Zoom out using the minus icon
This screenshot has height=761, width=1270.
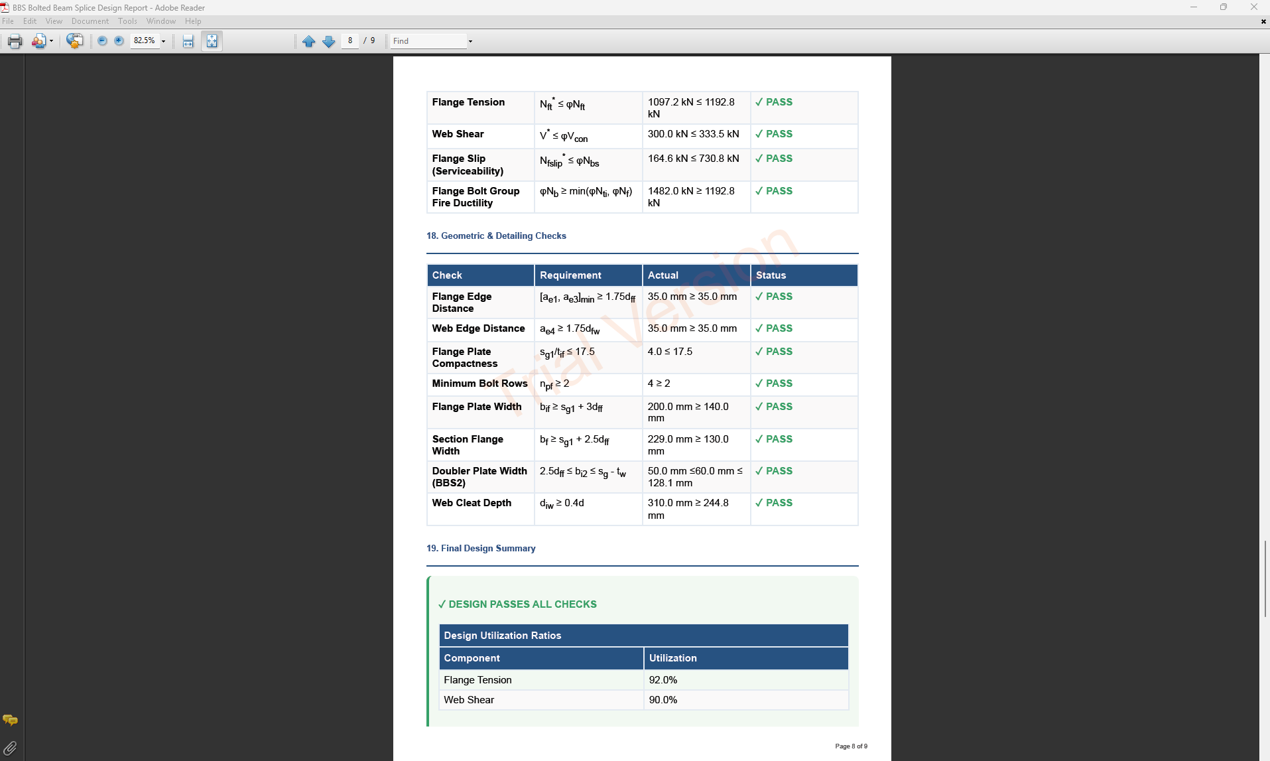pos(102,40)
